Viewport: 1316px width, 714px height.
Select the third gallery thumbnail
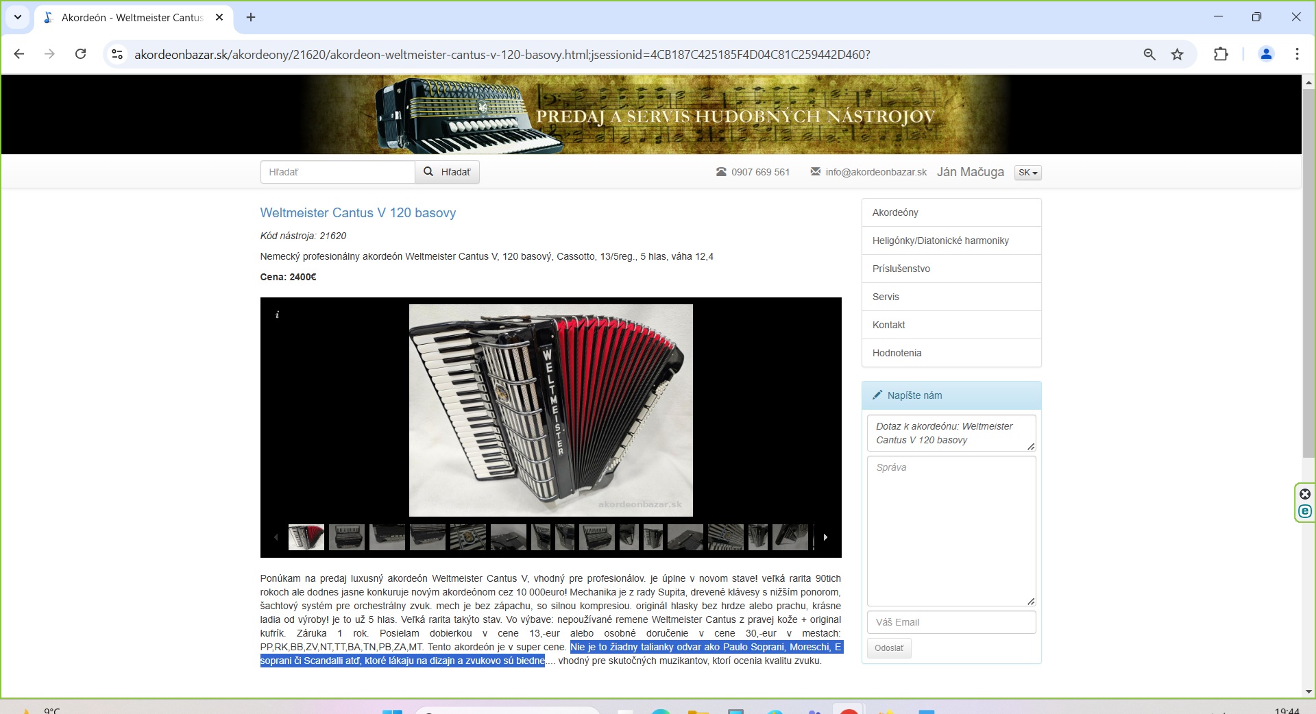point(387,537)
